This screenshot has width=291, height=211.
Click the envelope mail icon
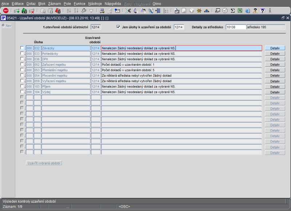[x=117, y=11]
